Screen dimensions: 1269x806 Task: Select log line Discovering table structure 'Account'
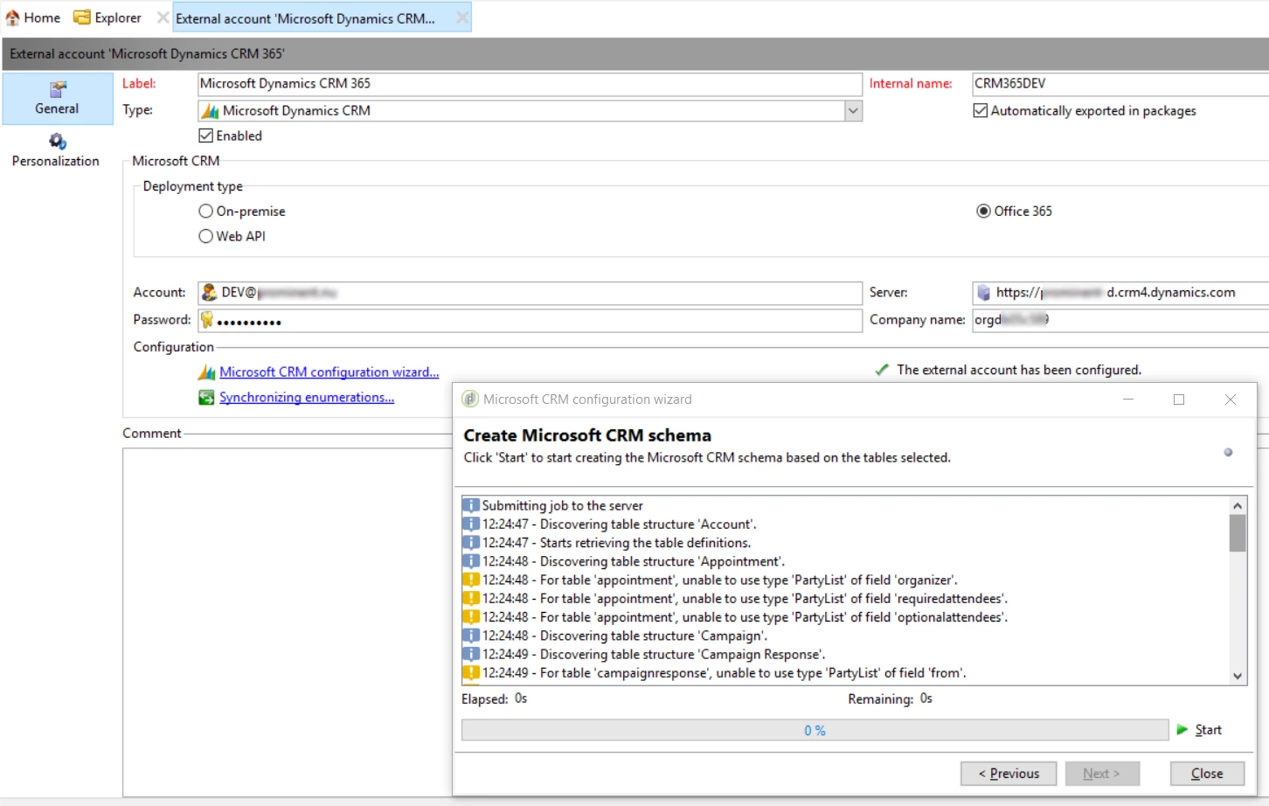click(x=620, y=525)
